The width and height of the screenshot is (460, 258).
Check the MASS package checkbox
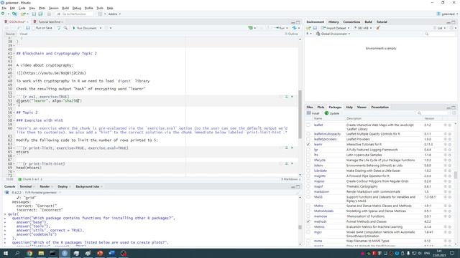click(308, 197)
